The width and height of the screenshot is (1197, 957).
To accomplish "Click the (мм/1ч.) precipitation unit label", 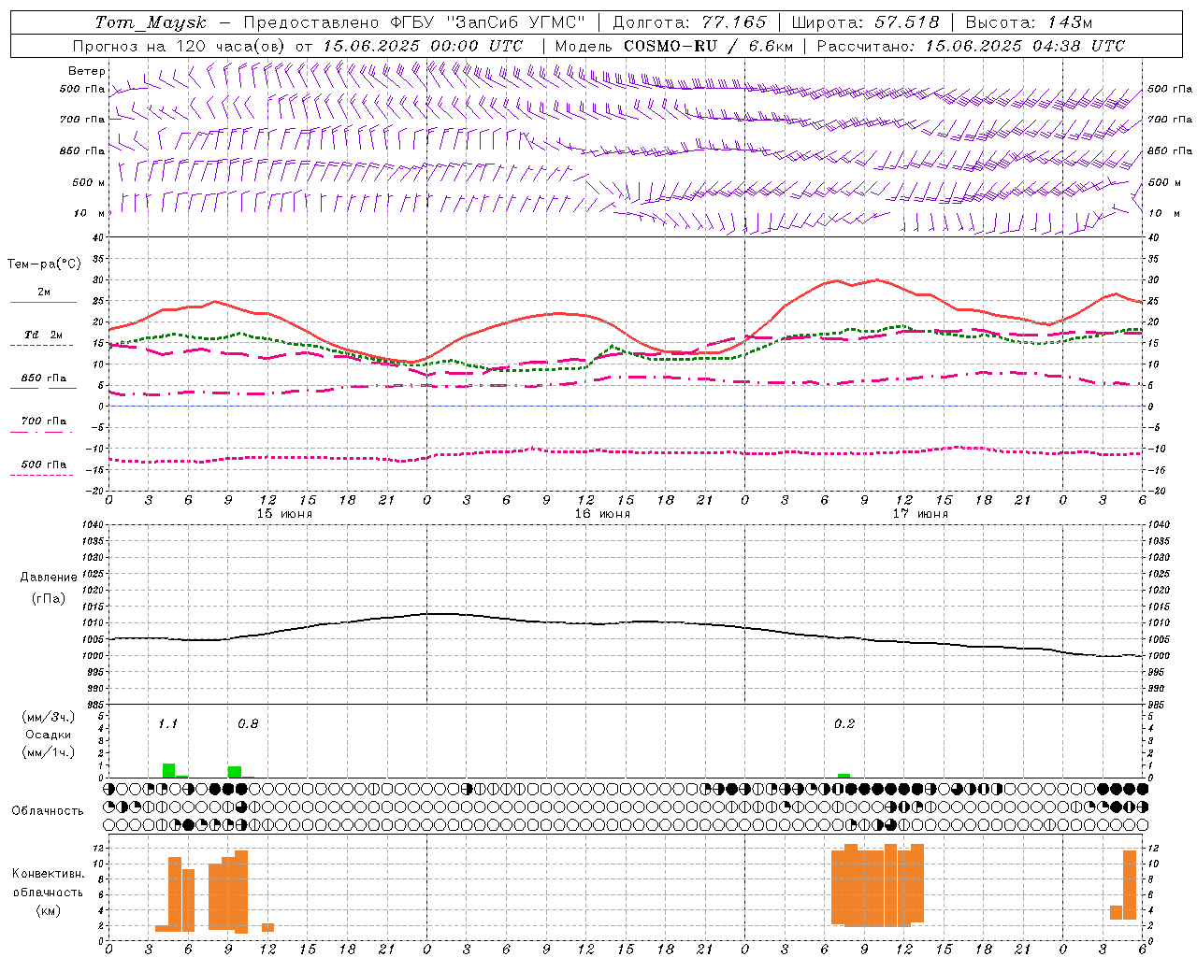I will tap(49, 752).
